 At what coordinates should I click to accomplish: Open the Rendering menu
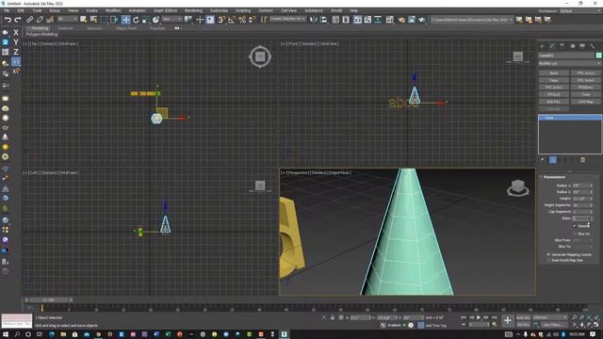pos(193,10)
